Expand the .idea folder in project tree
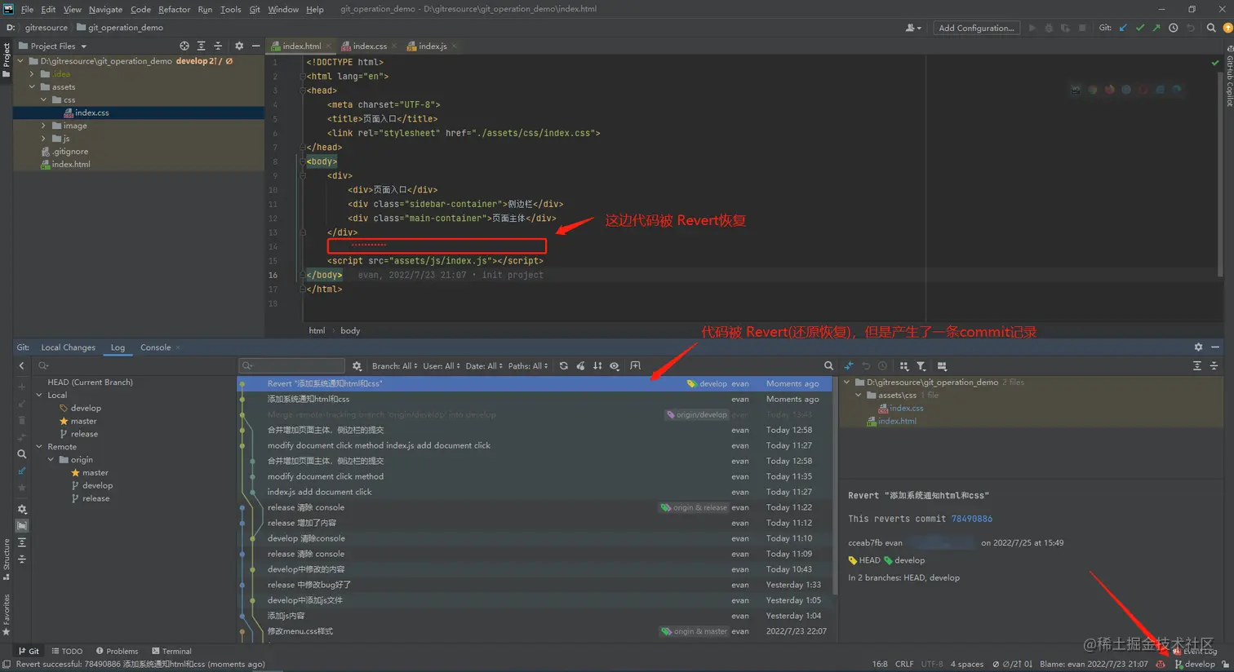The height and width of the screenshot is (672, 1234). click(33, 74)
